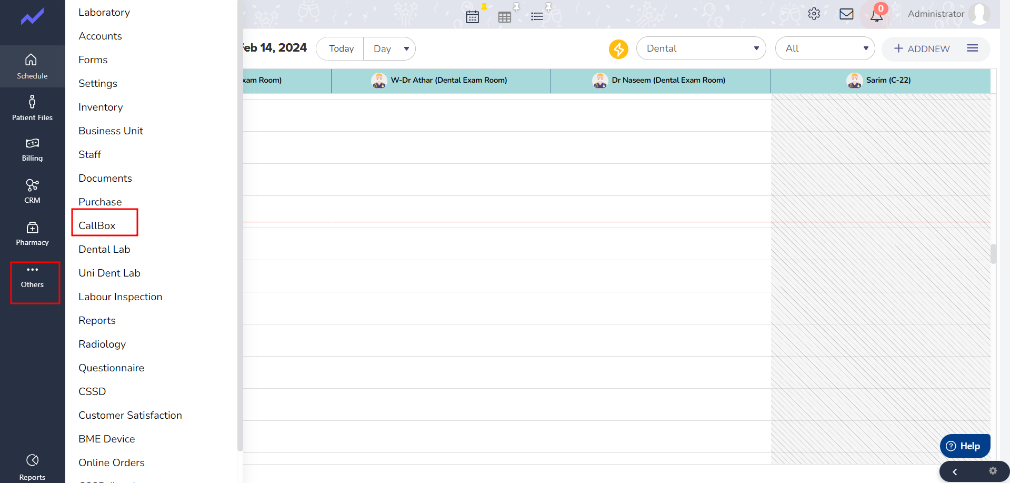Open the Pharmacy module

coord(32,233)
